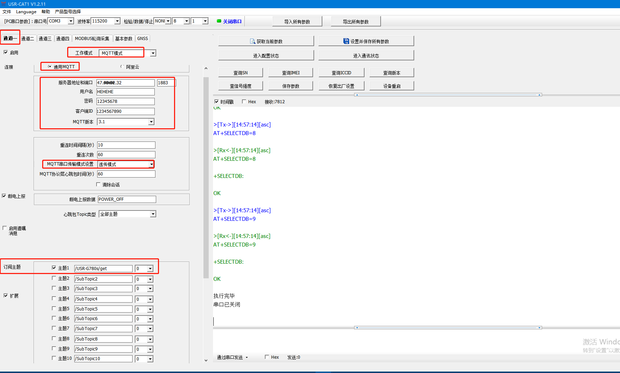Click the 查询IMEI button
This screenshot has width=620, height=373.
click(x=291, y=73)
